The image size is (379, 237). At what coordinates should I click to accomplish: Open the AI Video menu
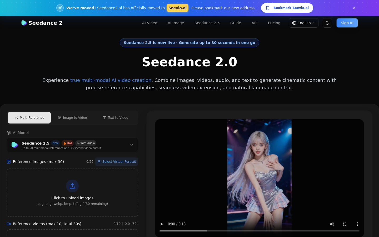149,23
